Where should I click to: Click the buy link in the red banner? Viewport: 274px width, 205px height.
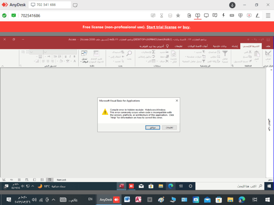click(186, 27)
